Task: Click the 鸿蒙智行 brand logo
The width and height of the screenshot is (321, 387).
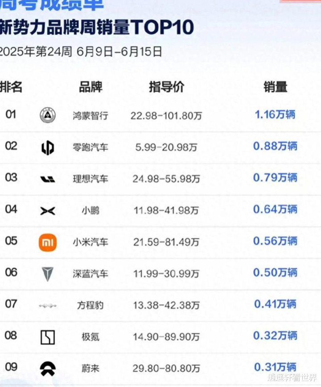Action: (48, 115)
